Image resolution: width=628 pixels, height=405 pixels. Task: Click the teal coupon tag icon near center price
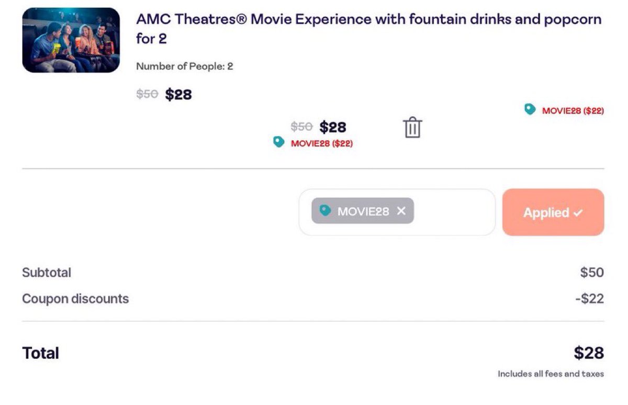[x=278, y=141]
